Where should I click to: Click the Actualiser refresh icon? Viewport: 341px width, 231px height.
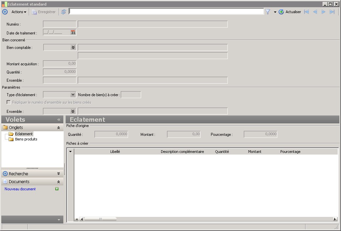[281, 12]
